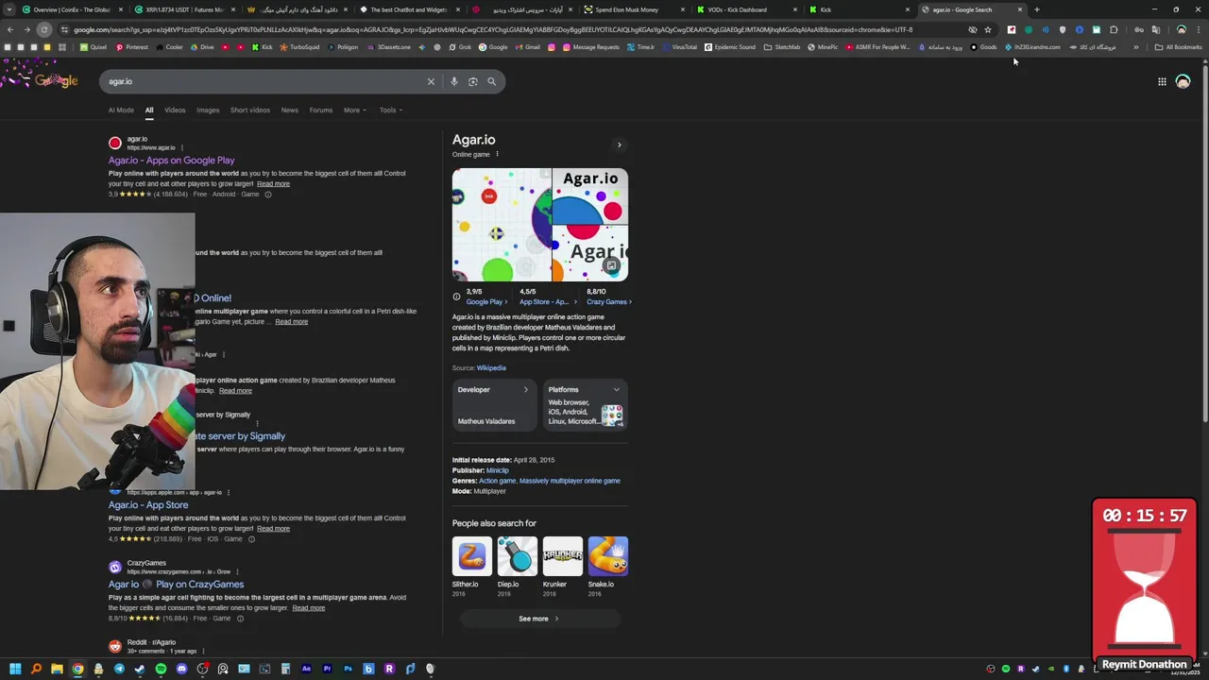Click Read more in CrazyGames snippet
Screen dimensions: 1209x680
pyautogui.click(x=308, y=608)
